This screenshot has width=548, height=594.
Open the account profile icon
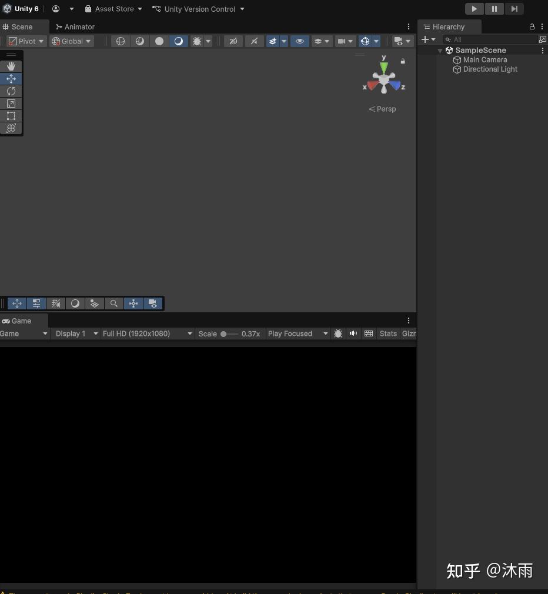56,9
